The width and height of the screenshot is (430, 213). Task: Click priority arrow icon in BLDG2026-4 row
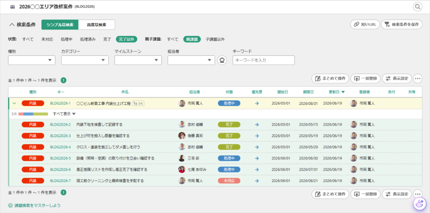point(257,147)
